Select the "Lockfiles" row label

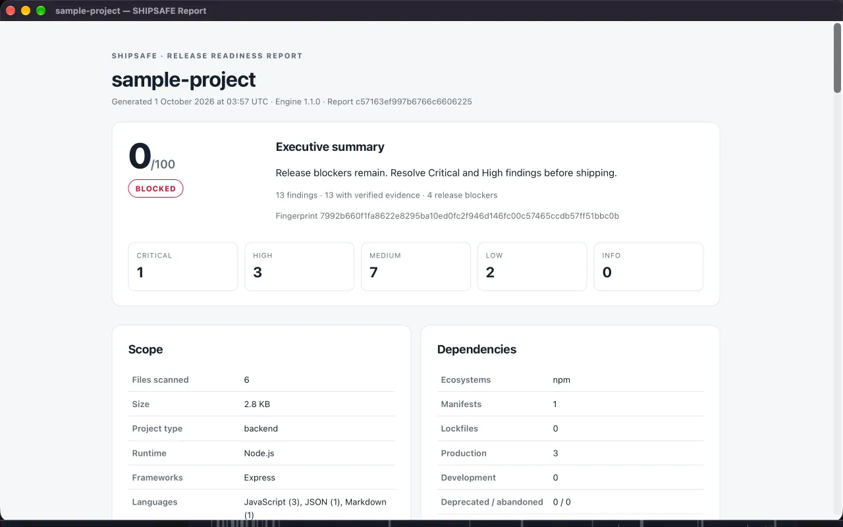coord(460,428)
